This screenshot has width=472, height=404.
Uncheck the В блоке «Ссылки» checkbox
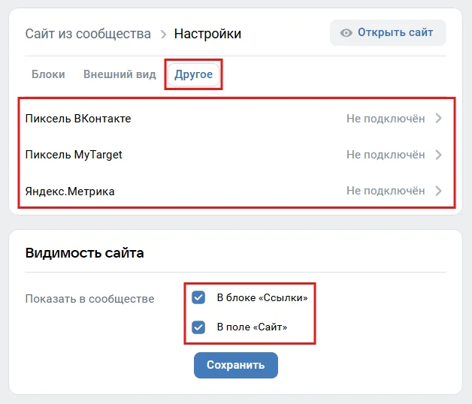(x=198, y=297)
